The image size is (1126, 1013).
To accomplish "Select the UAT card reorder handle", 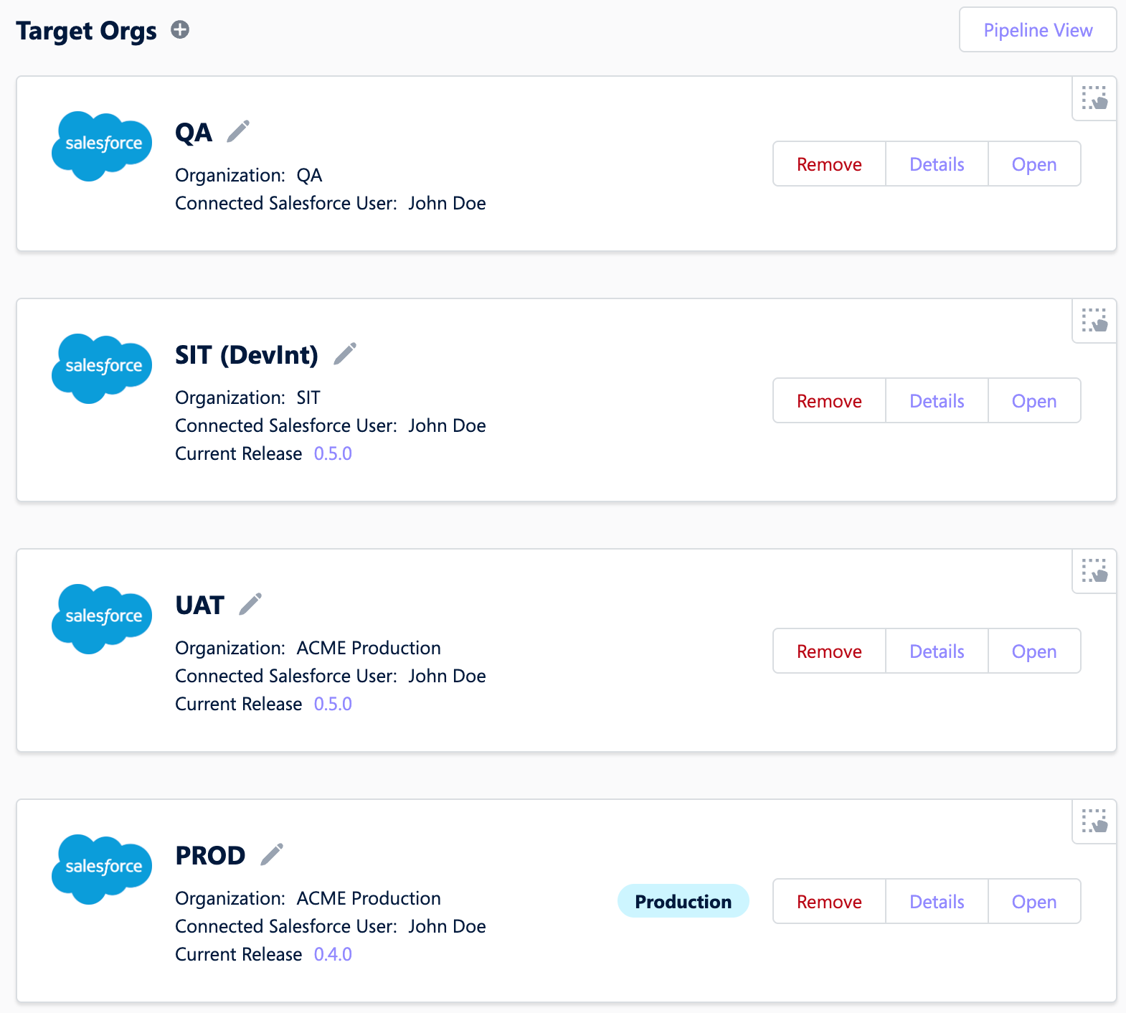I will coord(1094,571).
